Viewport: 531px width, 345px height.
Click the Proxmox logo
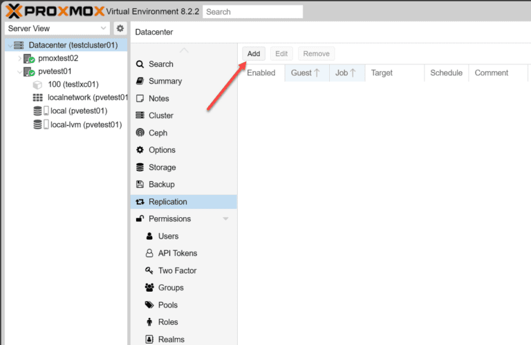pyautogui.click(x=55, y=11)
